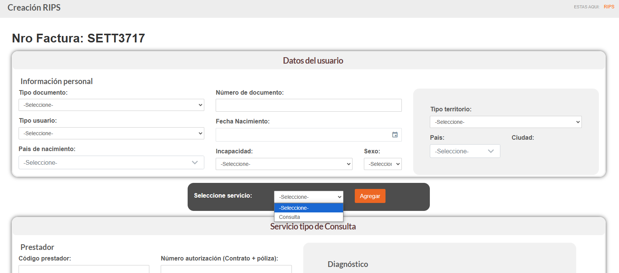Collapse the Seleccione servicio dropdown
619x273 pixels.
click(309, 197)
